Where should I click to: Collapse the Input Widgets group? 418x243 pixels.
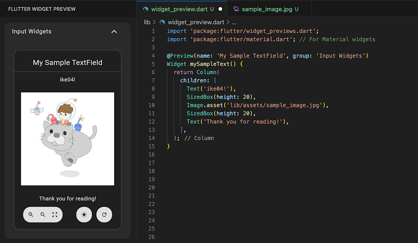pyautogui.click(x=114, y=32)
